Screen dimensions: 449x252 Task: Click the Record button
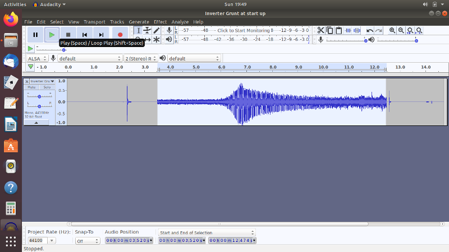120,35
